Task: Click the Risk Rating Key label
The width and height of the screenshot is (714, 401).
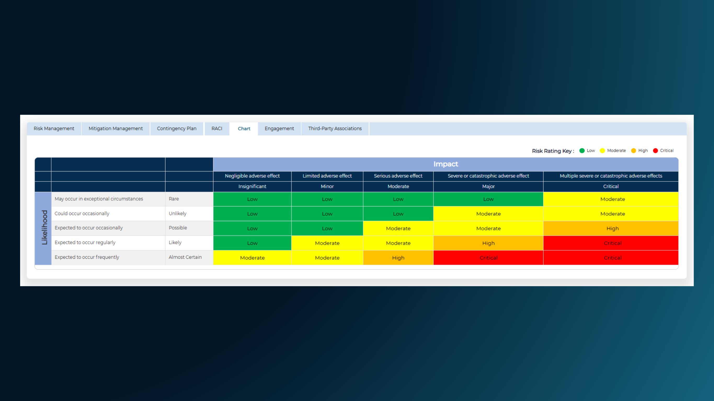Action: click(552, 151)
